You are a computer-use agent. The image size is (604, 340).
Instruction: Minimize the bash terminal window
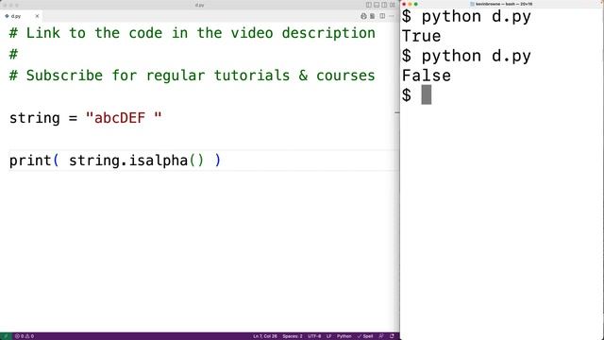coord(410,4)
